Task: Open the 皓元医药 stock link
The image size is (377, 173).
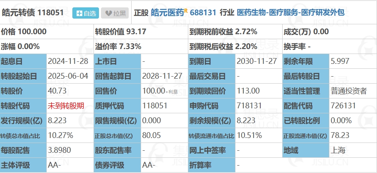Action: (167, 12)
